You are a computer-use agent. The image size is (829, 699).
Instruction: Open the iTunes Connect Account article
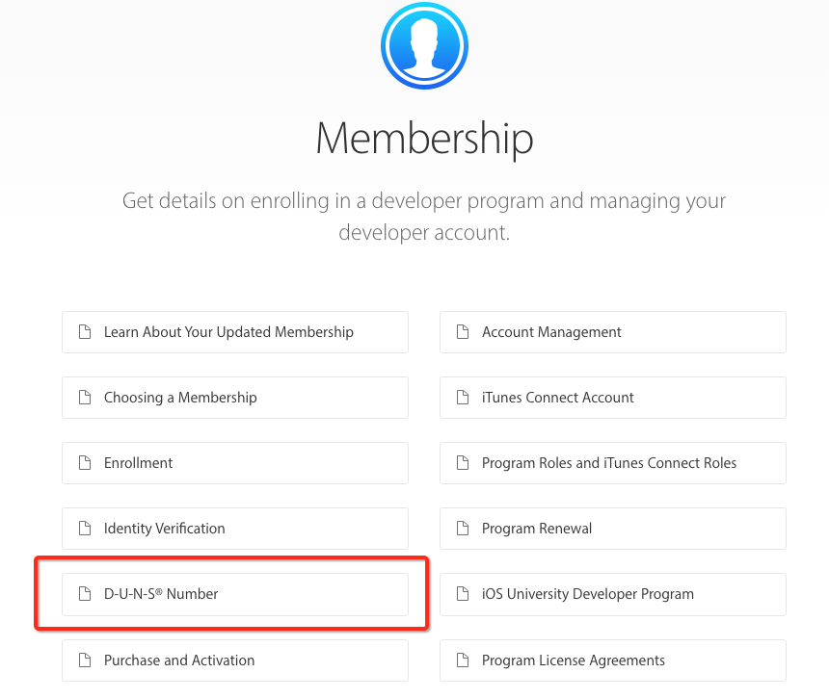(x=558, y=398)
